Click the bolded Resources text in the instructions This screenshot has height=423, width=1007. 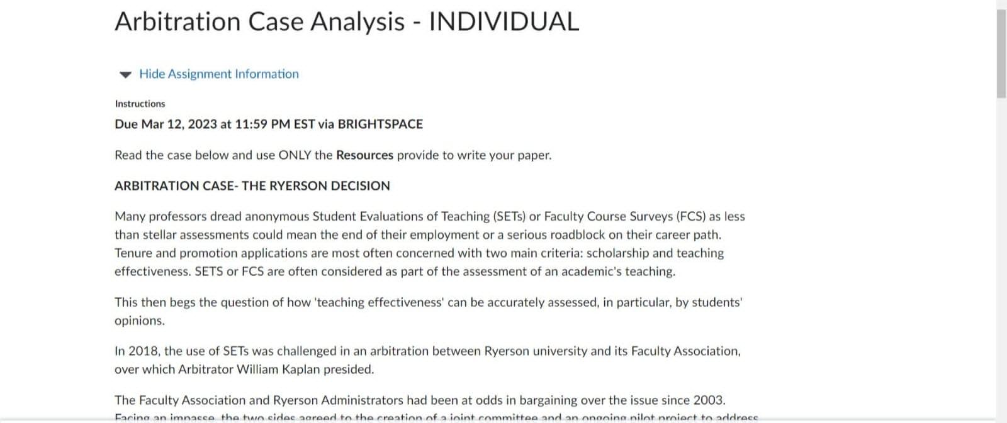364,155
